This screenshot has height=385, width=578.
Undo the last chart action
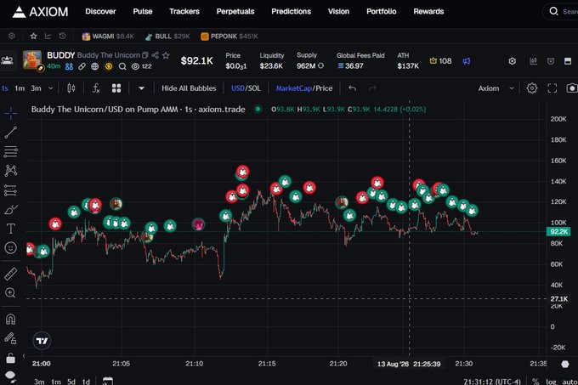[x=353, y=88]
